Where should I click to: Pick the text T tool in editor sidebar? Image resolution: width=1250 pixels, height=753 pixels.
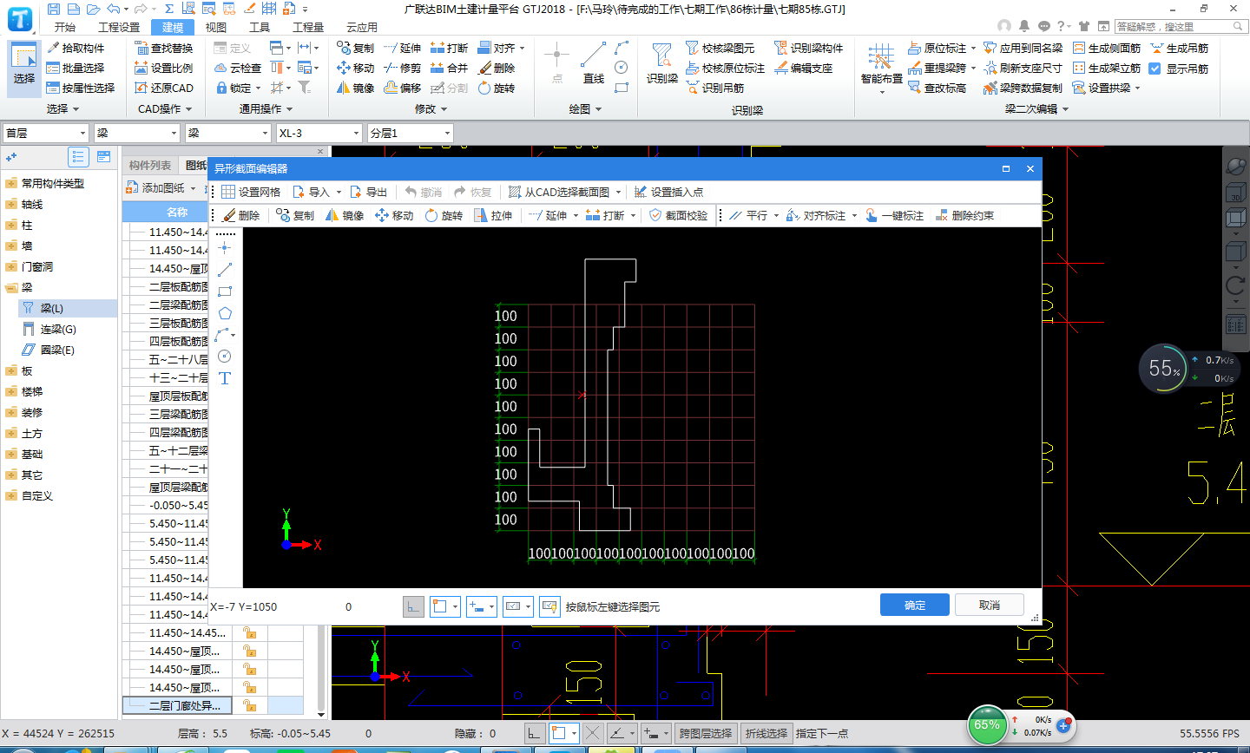tap(225, 378)
